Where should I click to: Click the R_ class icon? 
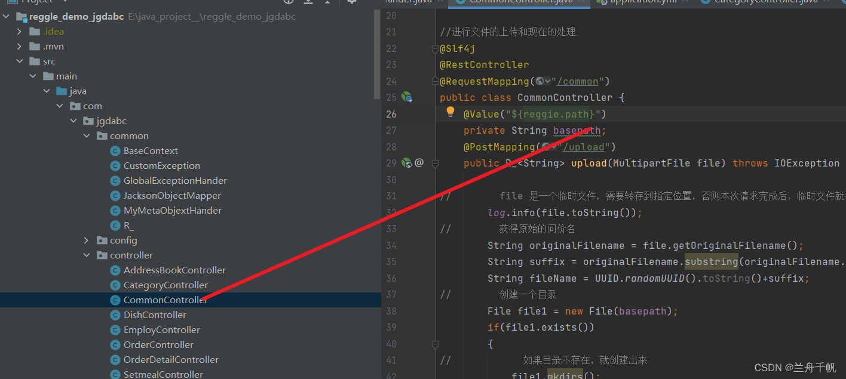pyautogui.click(x=115, y=226)
